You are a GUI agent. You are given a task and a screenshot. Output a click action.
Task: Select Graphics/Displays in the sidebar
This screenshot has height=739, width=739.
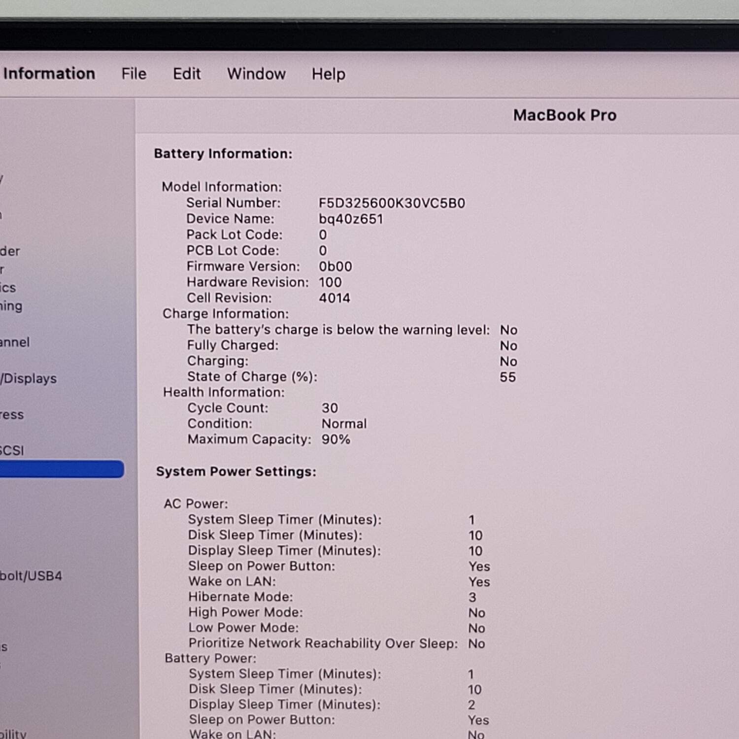[x=29, y=378]
